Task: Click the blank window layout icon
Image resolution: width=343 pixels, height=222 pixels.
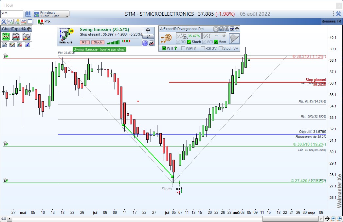Action: click(x=30, y=22)
